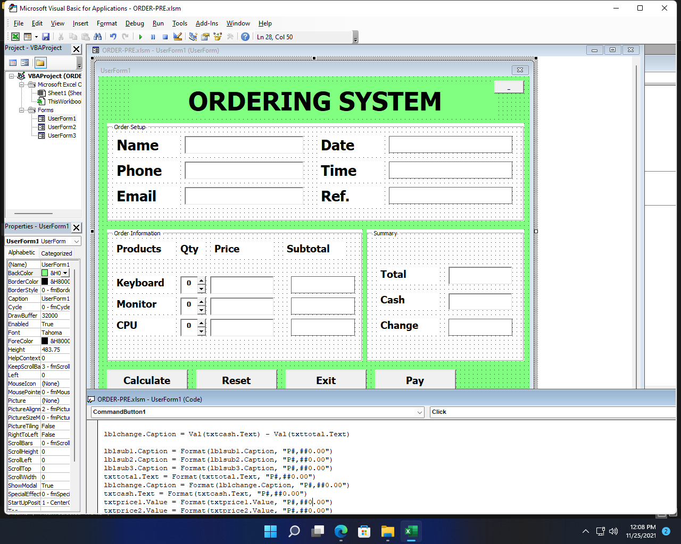The height and width of the screenshot is (544, 681).
Task: Open the Add-Ins menu
Action: point(207,23)
